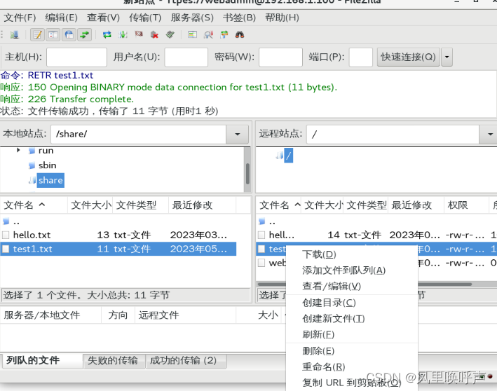Choose 创建目录(C) from context menu
The width and height of the screenshot is (497, 391).
click(352, 303)
